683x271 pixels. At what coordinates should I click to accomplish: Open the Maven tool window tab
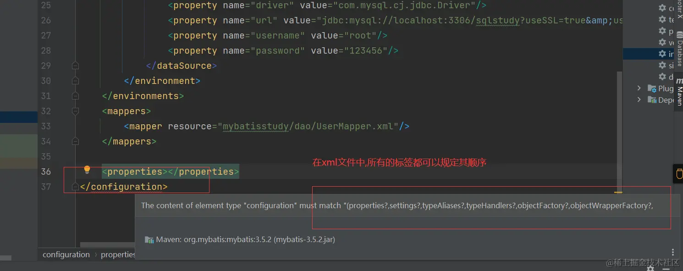(679, 92)
